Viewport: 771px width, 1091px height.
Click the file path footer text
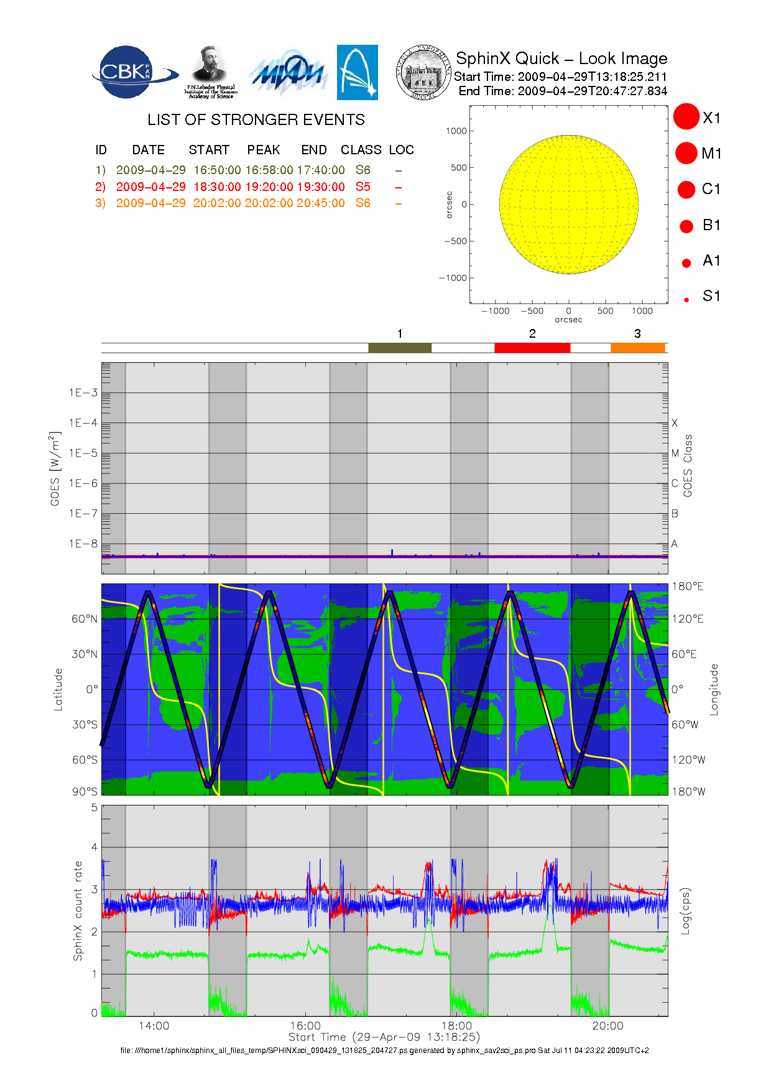point(384,1051)
